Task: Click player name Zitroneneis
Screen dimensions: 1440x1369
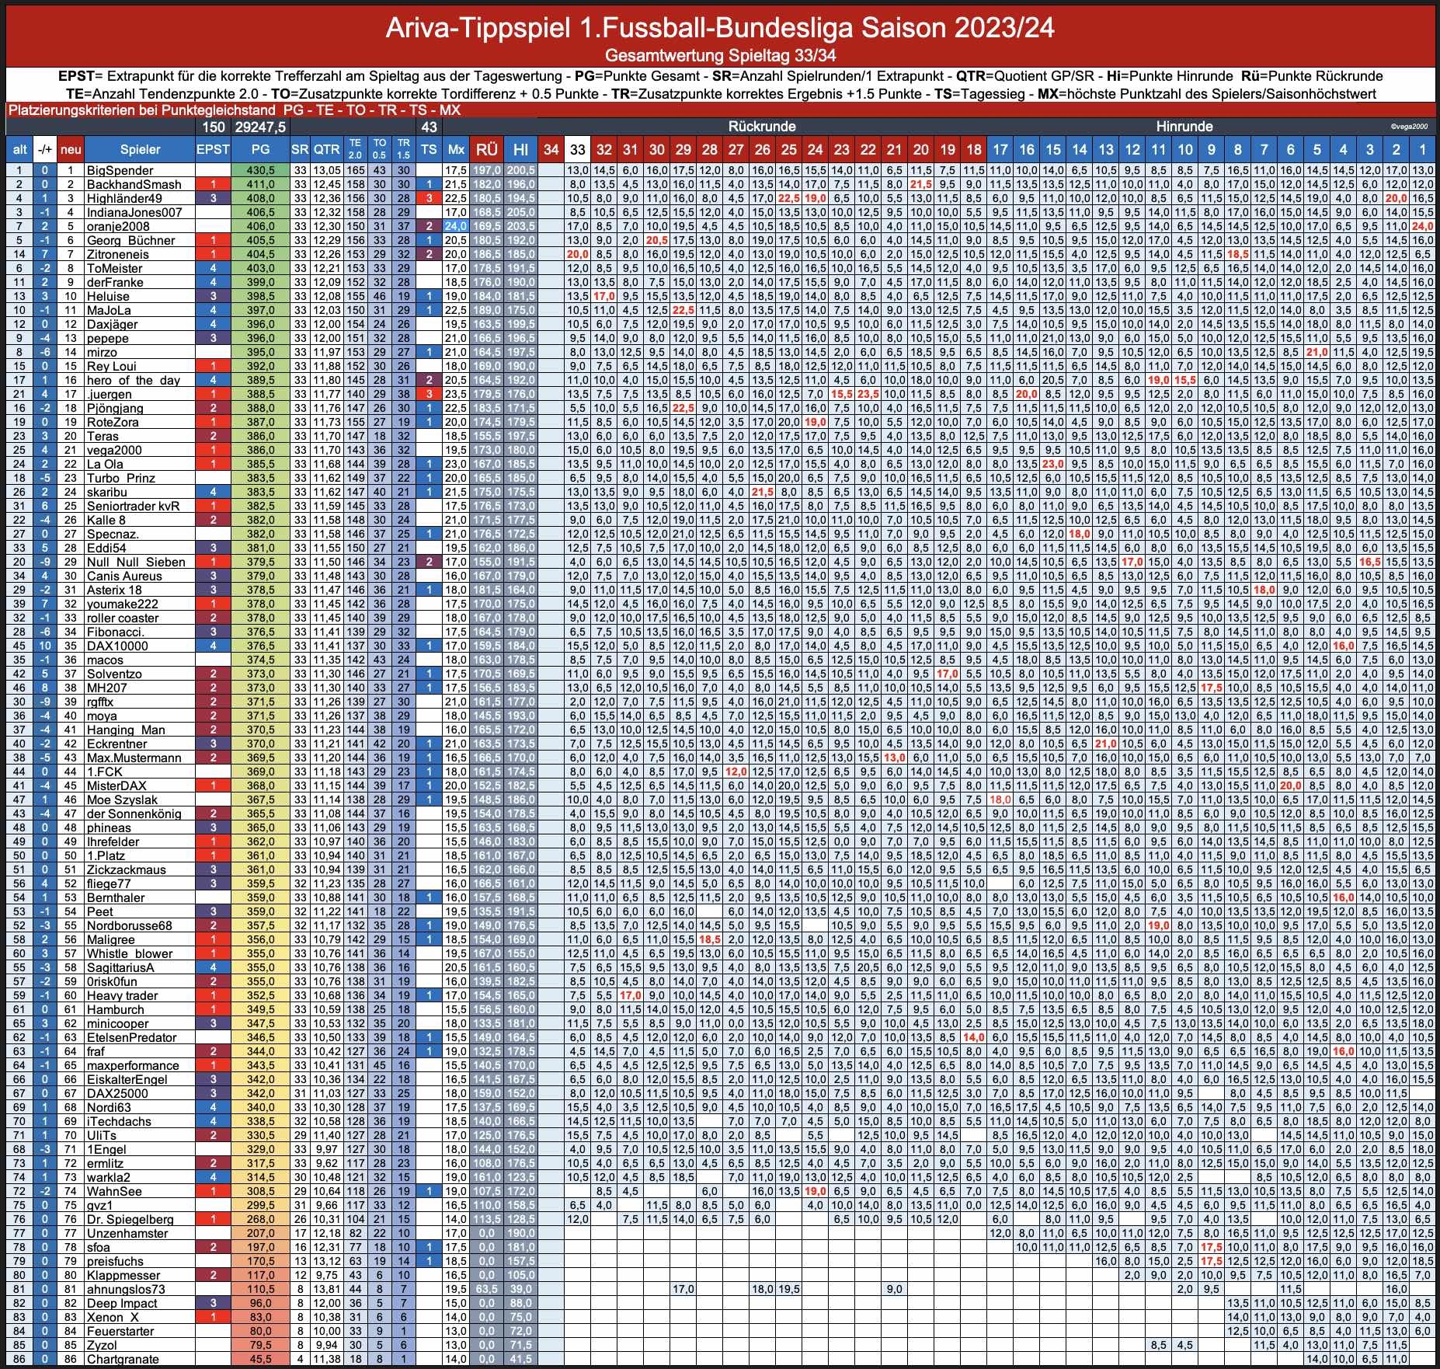Action: tap(118, 254)
